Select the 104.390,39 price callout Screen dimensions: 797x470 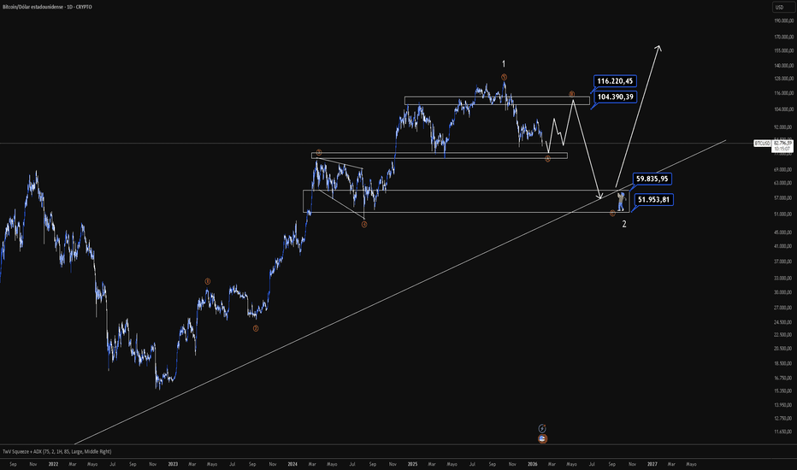pos(615,97)
